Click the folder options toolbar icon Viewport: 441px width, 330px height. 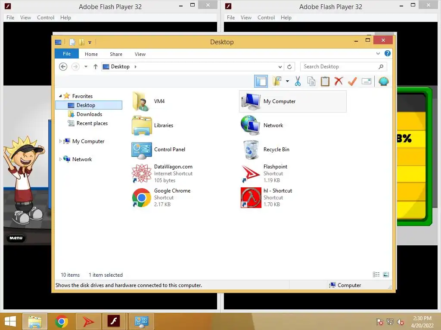coord(277,81)
